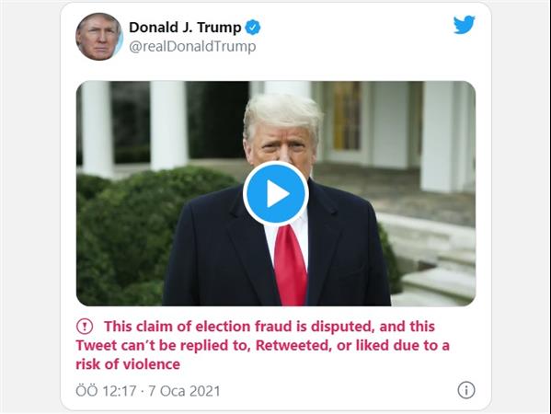Click the words "liked due to a"
Viewport: 551px width, 414px height.
[x=403, y=346]
